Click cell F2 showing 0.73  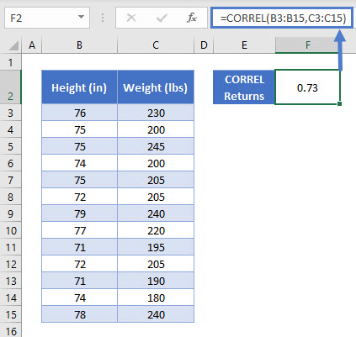[307, 87]
